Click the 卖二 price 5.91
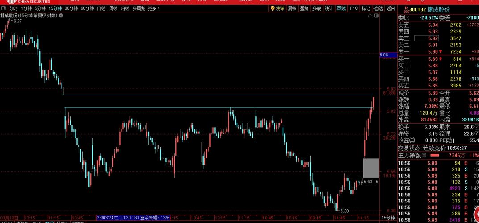The height and width of the screenshot is (223, 479). tap(433, 45)
